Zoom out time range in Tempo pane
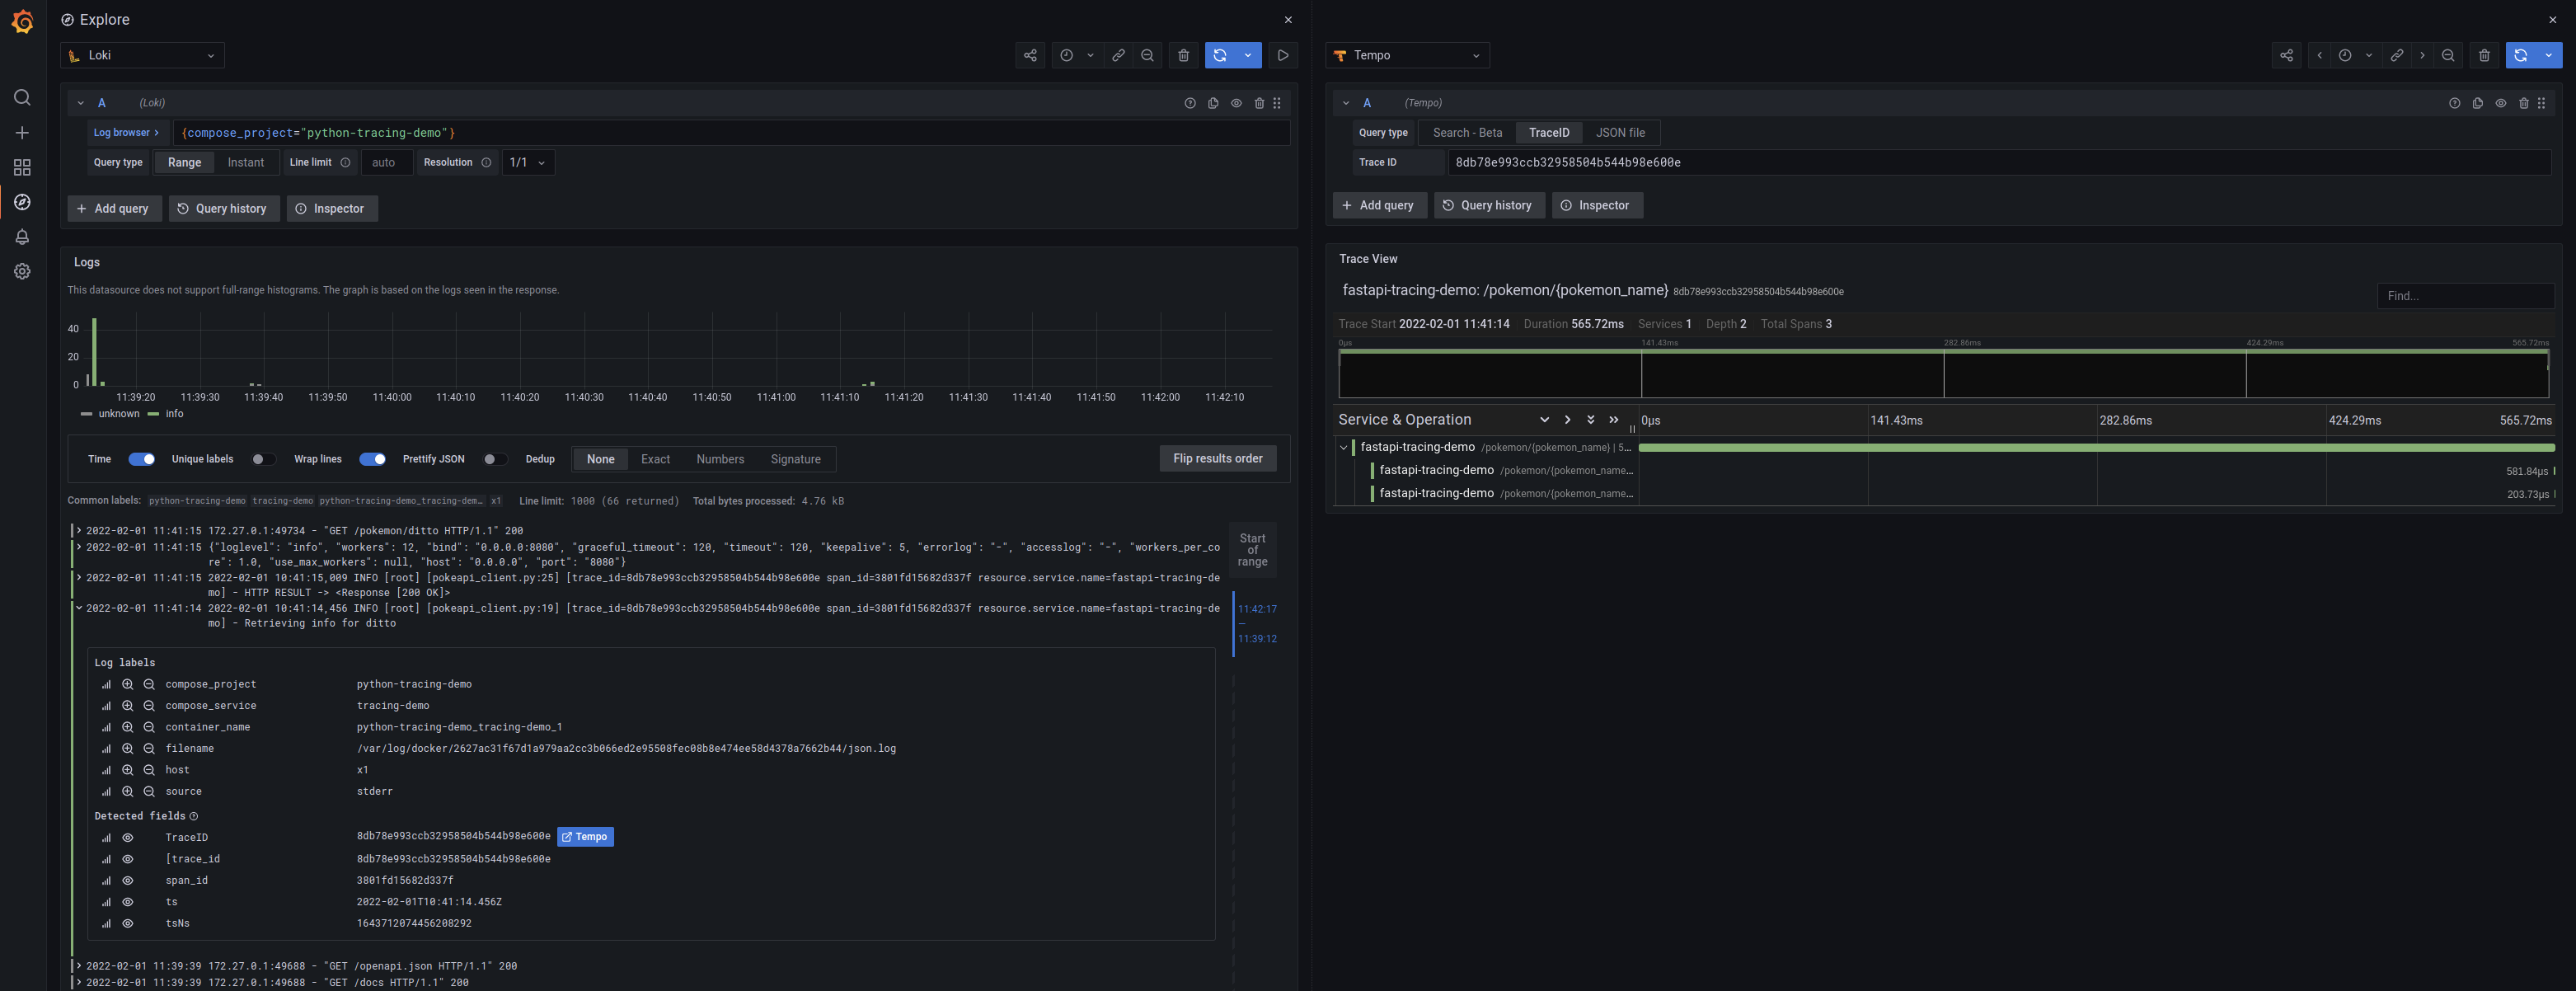 click(2447, 56)
